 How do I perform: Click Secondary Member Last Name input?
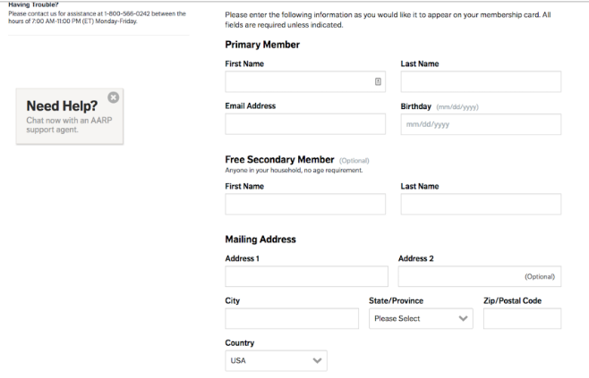481,204
